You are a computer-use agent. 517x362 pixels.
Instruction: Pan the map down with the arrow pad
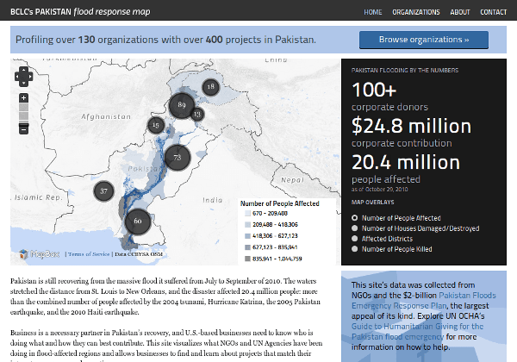point(23,84)
